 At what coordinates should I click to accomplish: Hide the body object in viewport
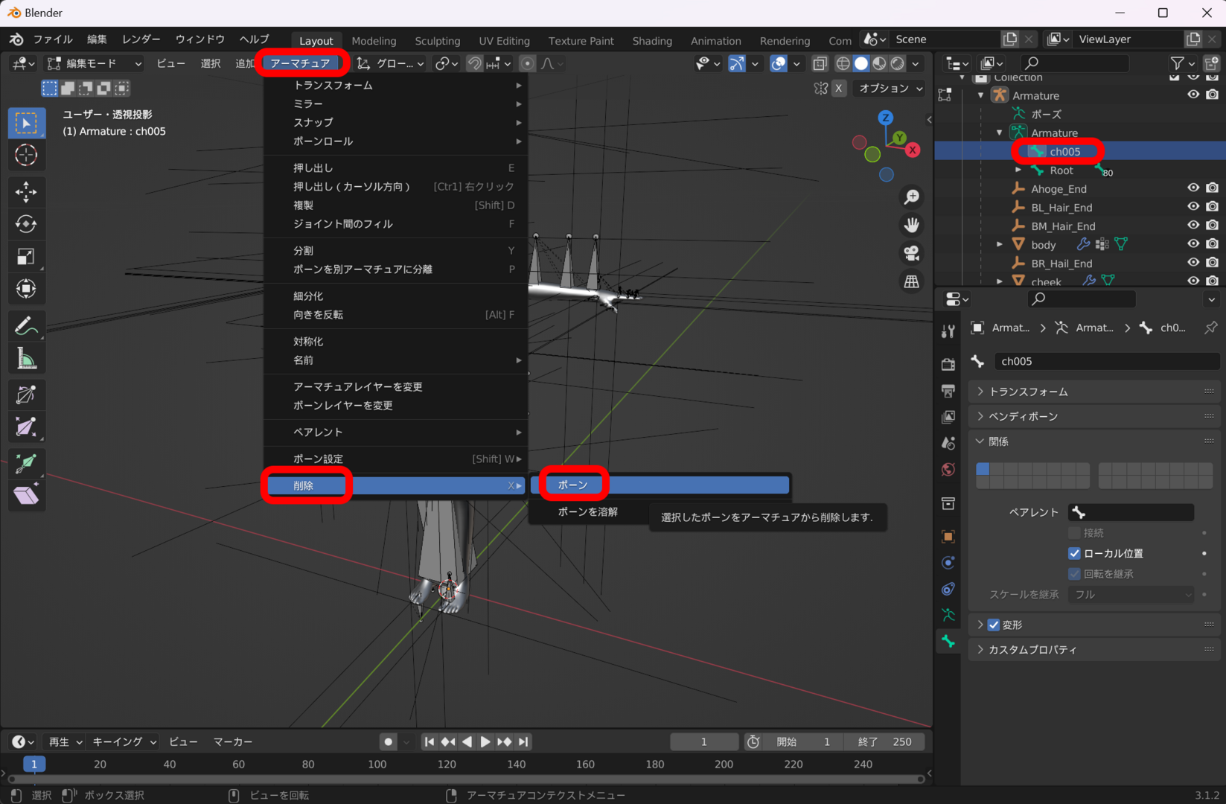click(x=1193, y=244)
